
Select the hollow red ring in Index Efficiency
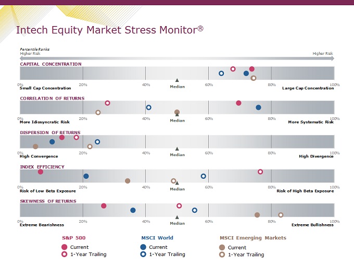pos(260,172)
